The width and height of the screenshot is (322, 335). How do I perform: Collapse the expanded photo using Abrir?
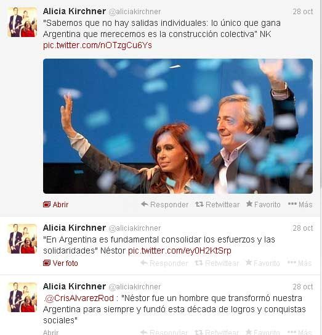point(55,204)
